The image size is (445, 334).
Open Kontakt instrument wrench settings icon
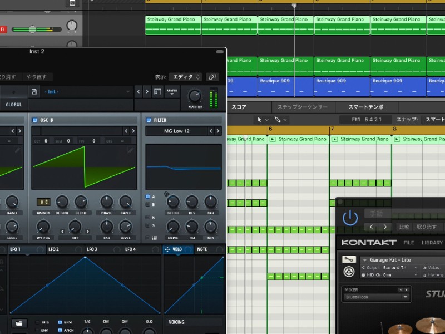349,259
